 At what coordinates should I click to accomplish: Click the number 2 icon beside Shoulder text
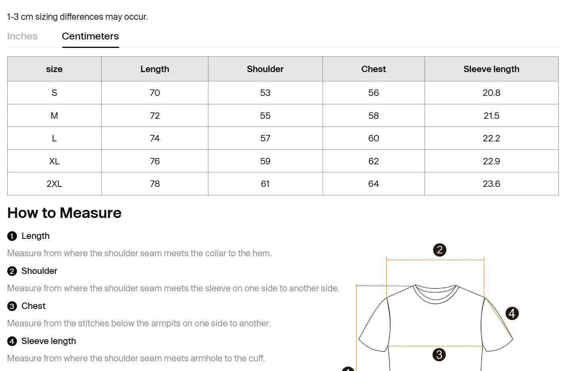[x=12, y=271]
